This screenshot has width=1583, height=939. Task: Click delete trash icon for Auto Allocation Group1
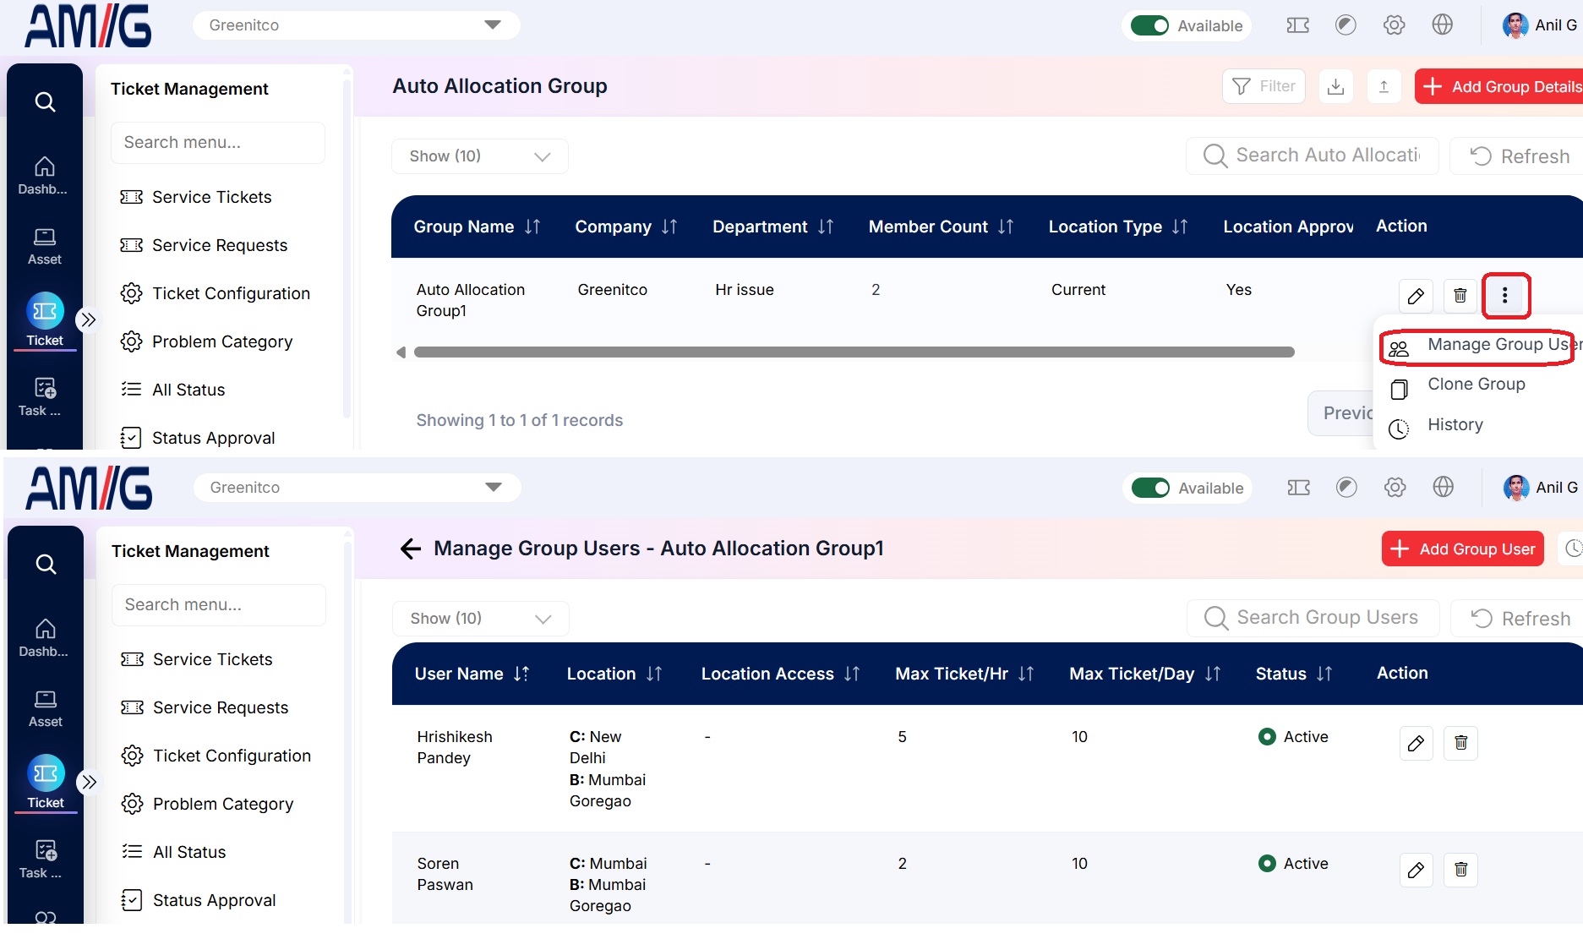point(1460,296)
